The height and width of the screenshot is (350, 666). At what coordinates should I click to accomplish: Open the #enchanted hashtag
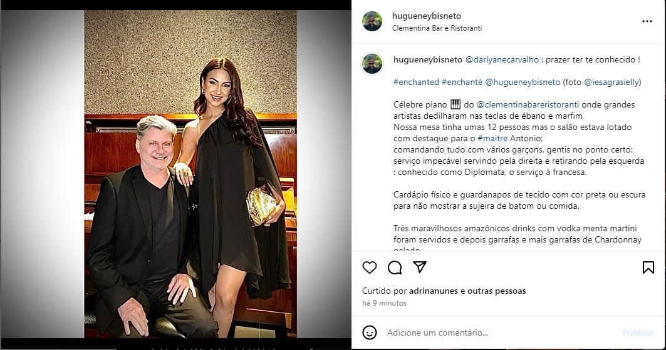[x=416, y=82]
